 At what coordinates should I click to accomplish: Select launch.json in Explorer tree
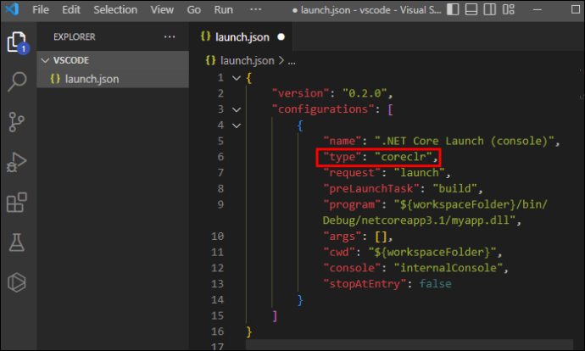click(x=113, y=79)
